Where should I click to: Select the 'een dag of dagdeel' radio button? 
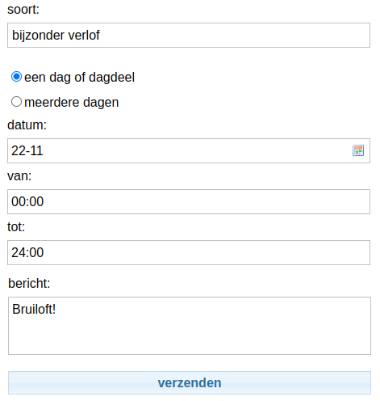(16, 77)
